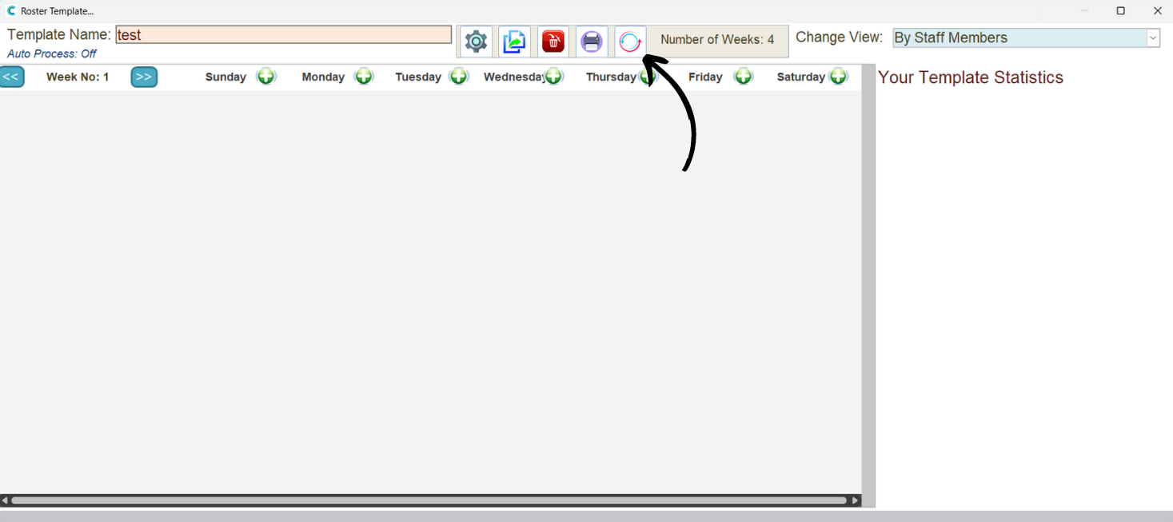This screenshot has height=522, width=1173.
Task: Click the green plus beside Tuesday
Action: click(x=458, y=77)
